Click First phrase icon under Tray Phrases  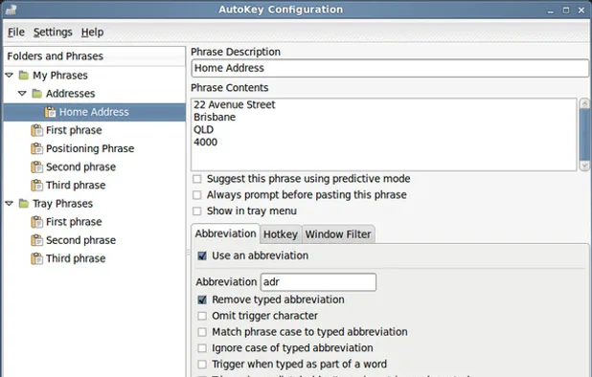pyautogui.click(x=36, y=222)
